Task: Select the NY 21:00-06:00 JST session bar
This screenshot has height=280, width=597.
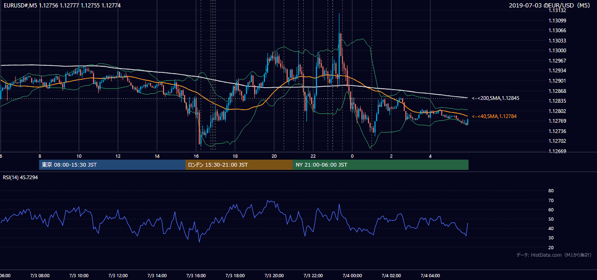Action: coord(381,165)
